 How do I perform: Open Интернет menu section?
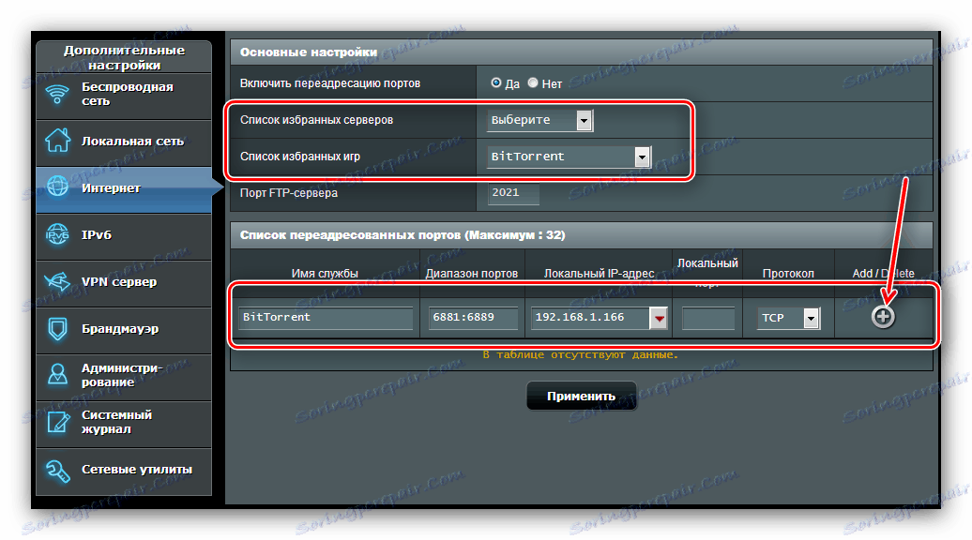coord(124,188)
